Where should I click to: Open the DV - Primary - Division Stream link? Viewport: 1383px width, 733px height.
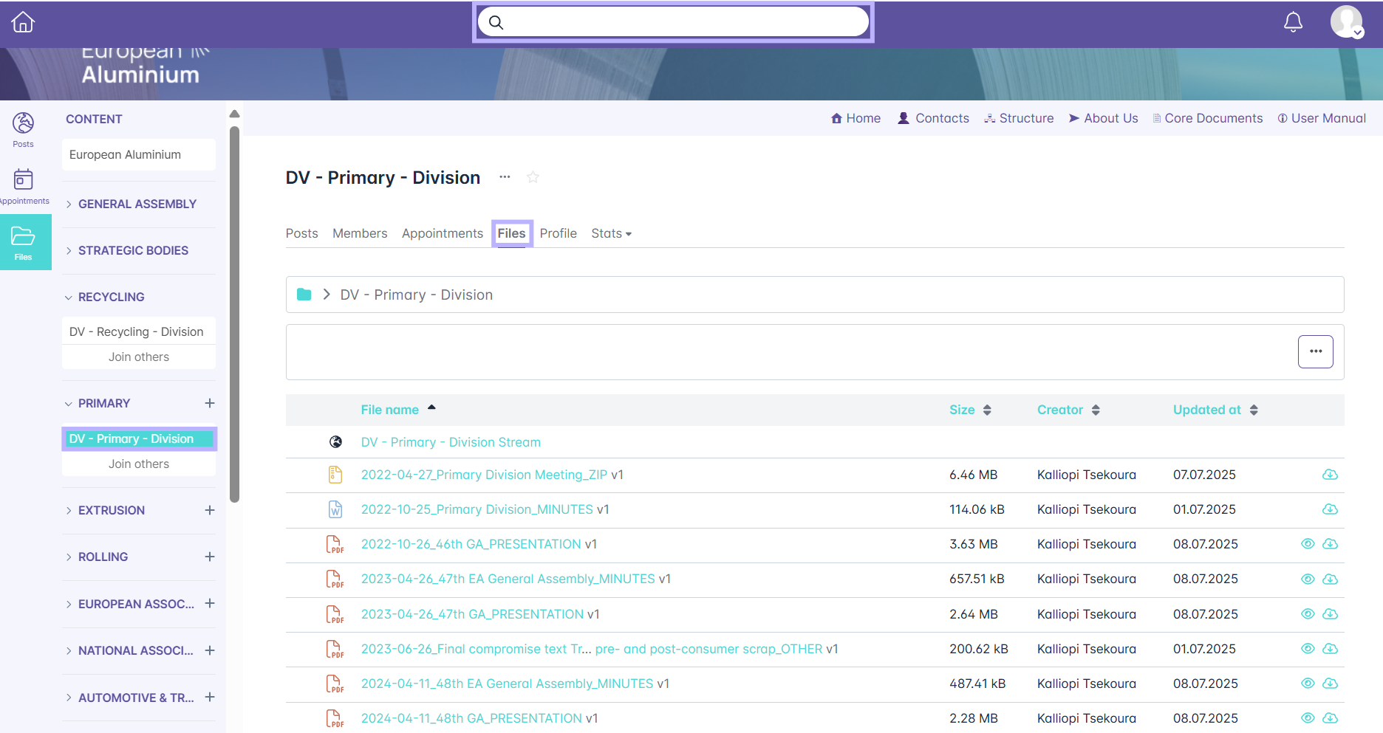(x=451, y=442)
